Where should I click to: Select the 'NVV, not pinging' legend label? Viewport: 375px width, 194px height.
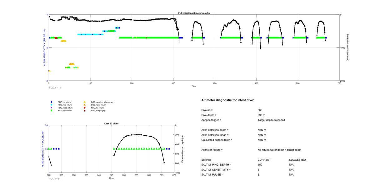tap(98, 110)
